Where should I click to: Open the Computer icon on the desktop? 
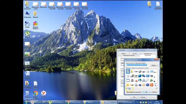(x=27, y=14)
